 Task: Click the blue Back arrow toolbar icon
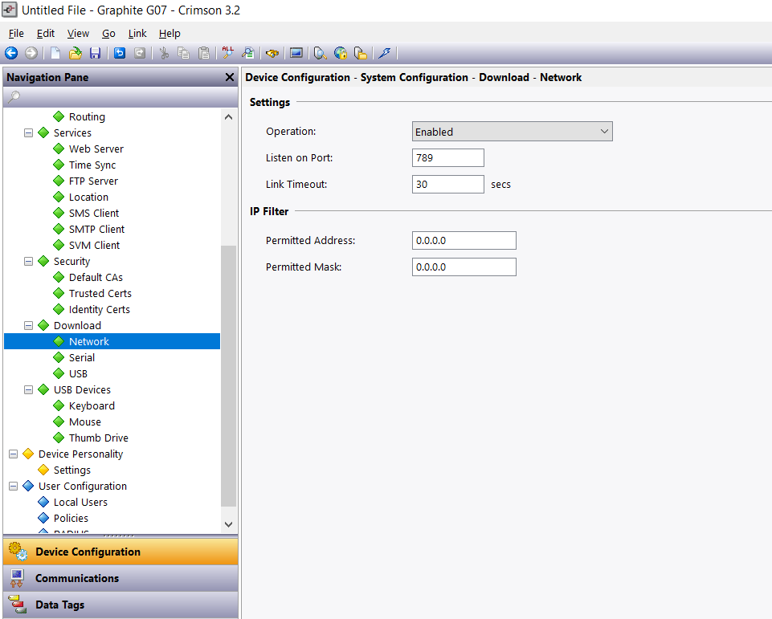11,53
